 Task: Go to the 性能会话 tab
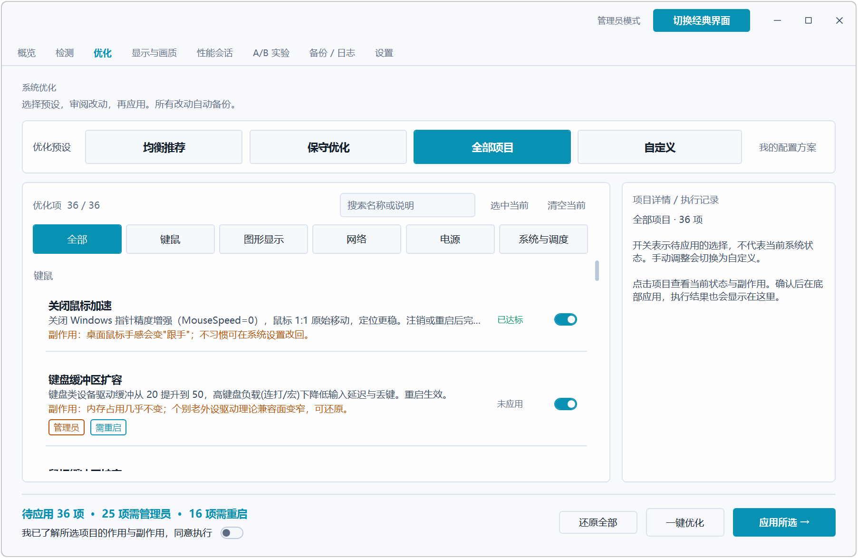[x=215, y=53]
